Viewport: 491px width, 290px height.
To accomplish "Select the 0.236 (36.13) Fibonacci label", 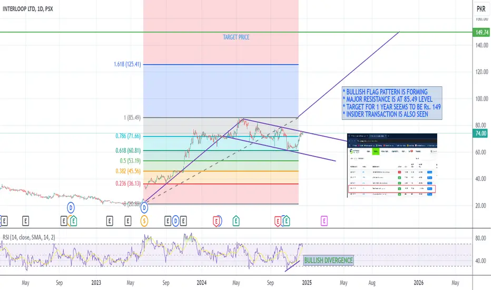I will (x=128, y=183).
